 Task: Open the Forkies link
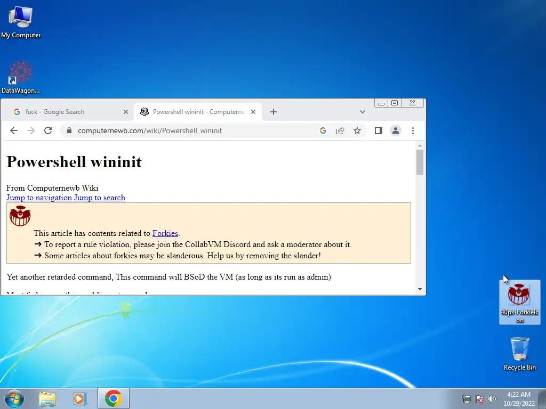[165, 233]
